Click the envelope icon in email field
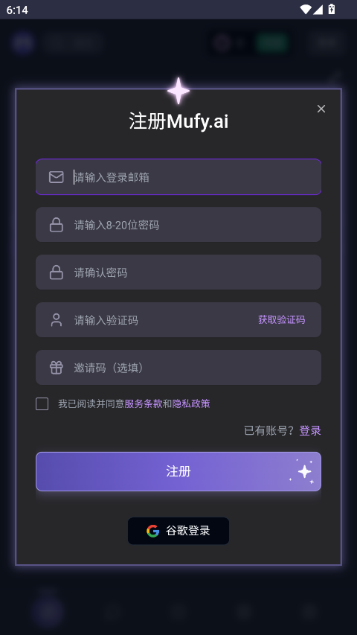Screen dimensions: 357x635 coord(57,177)
